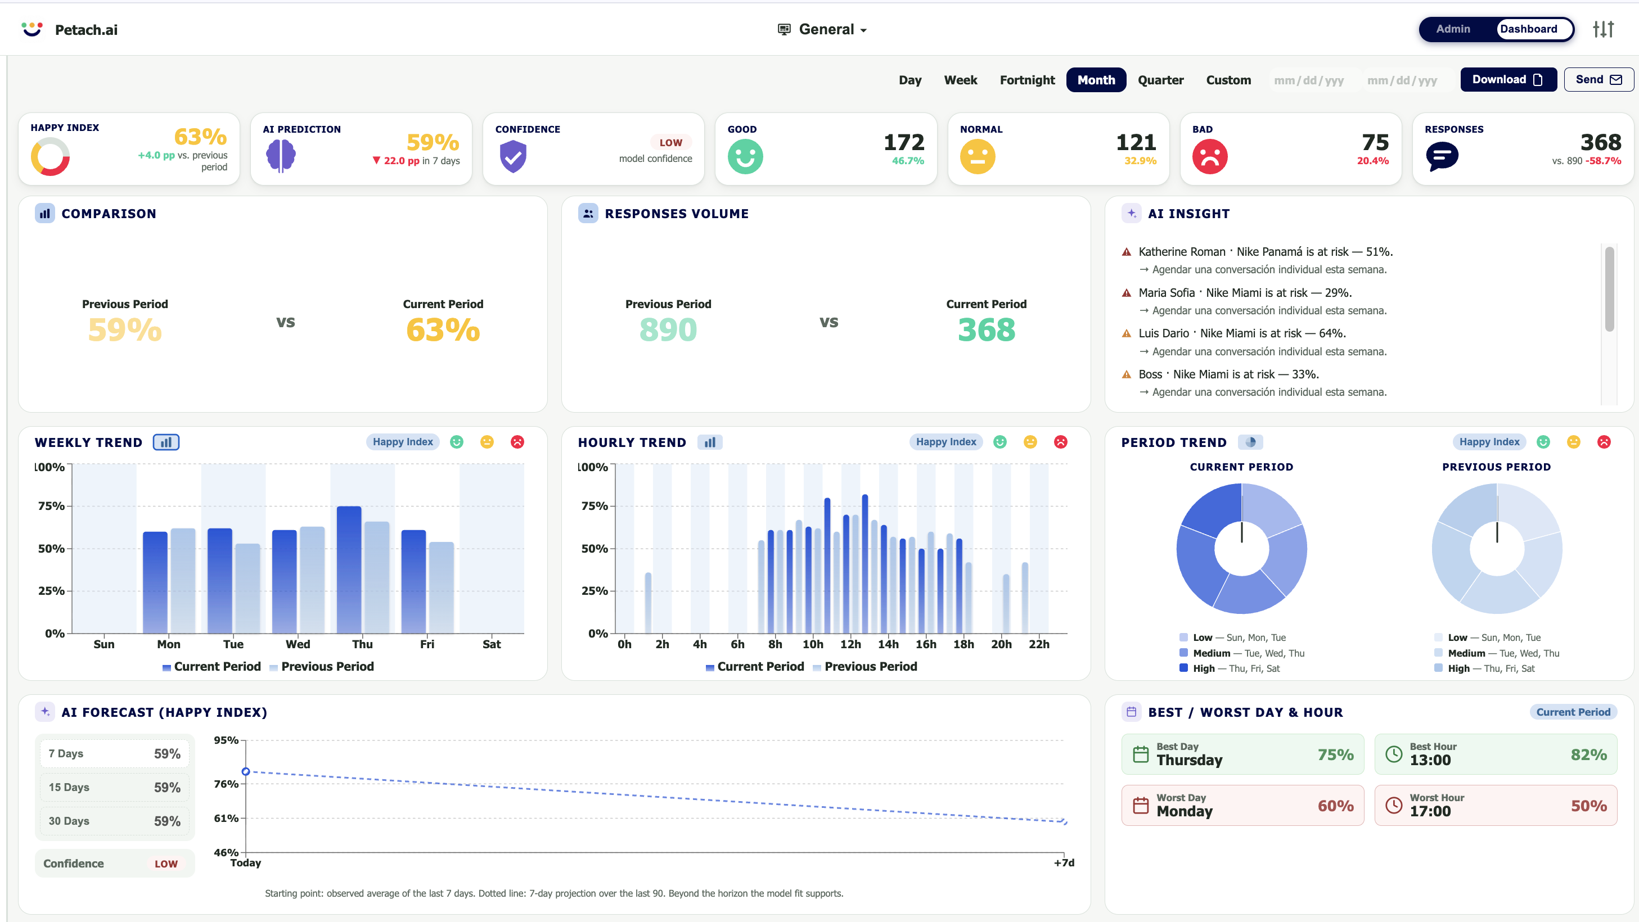Click the Previous Period donut chart
This screenshot has height=922, width=1639.
pos(1497,549)
